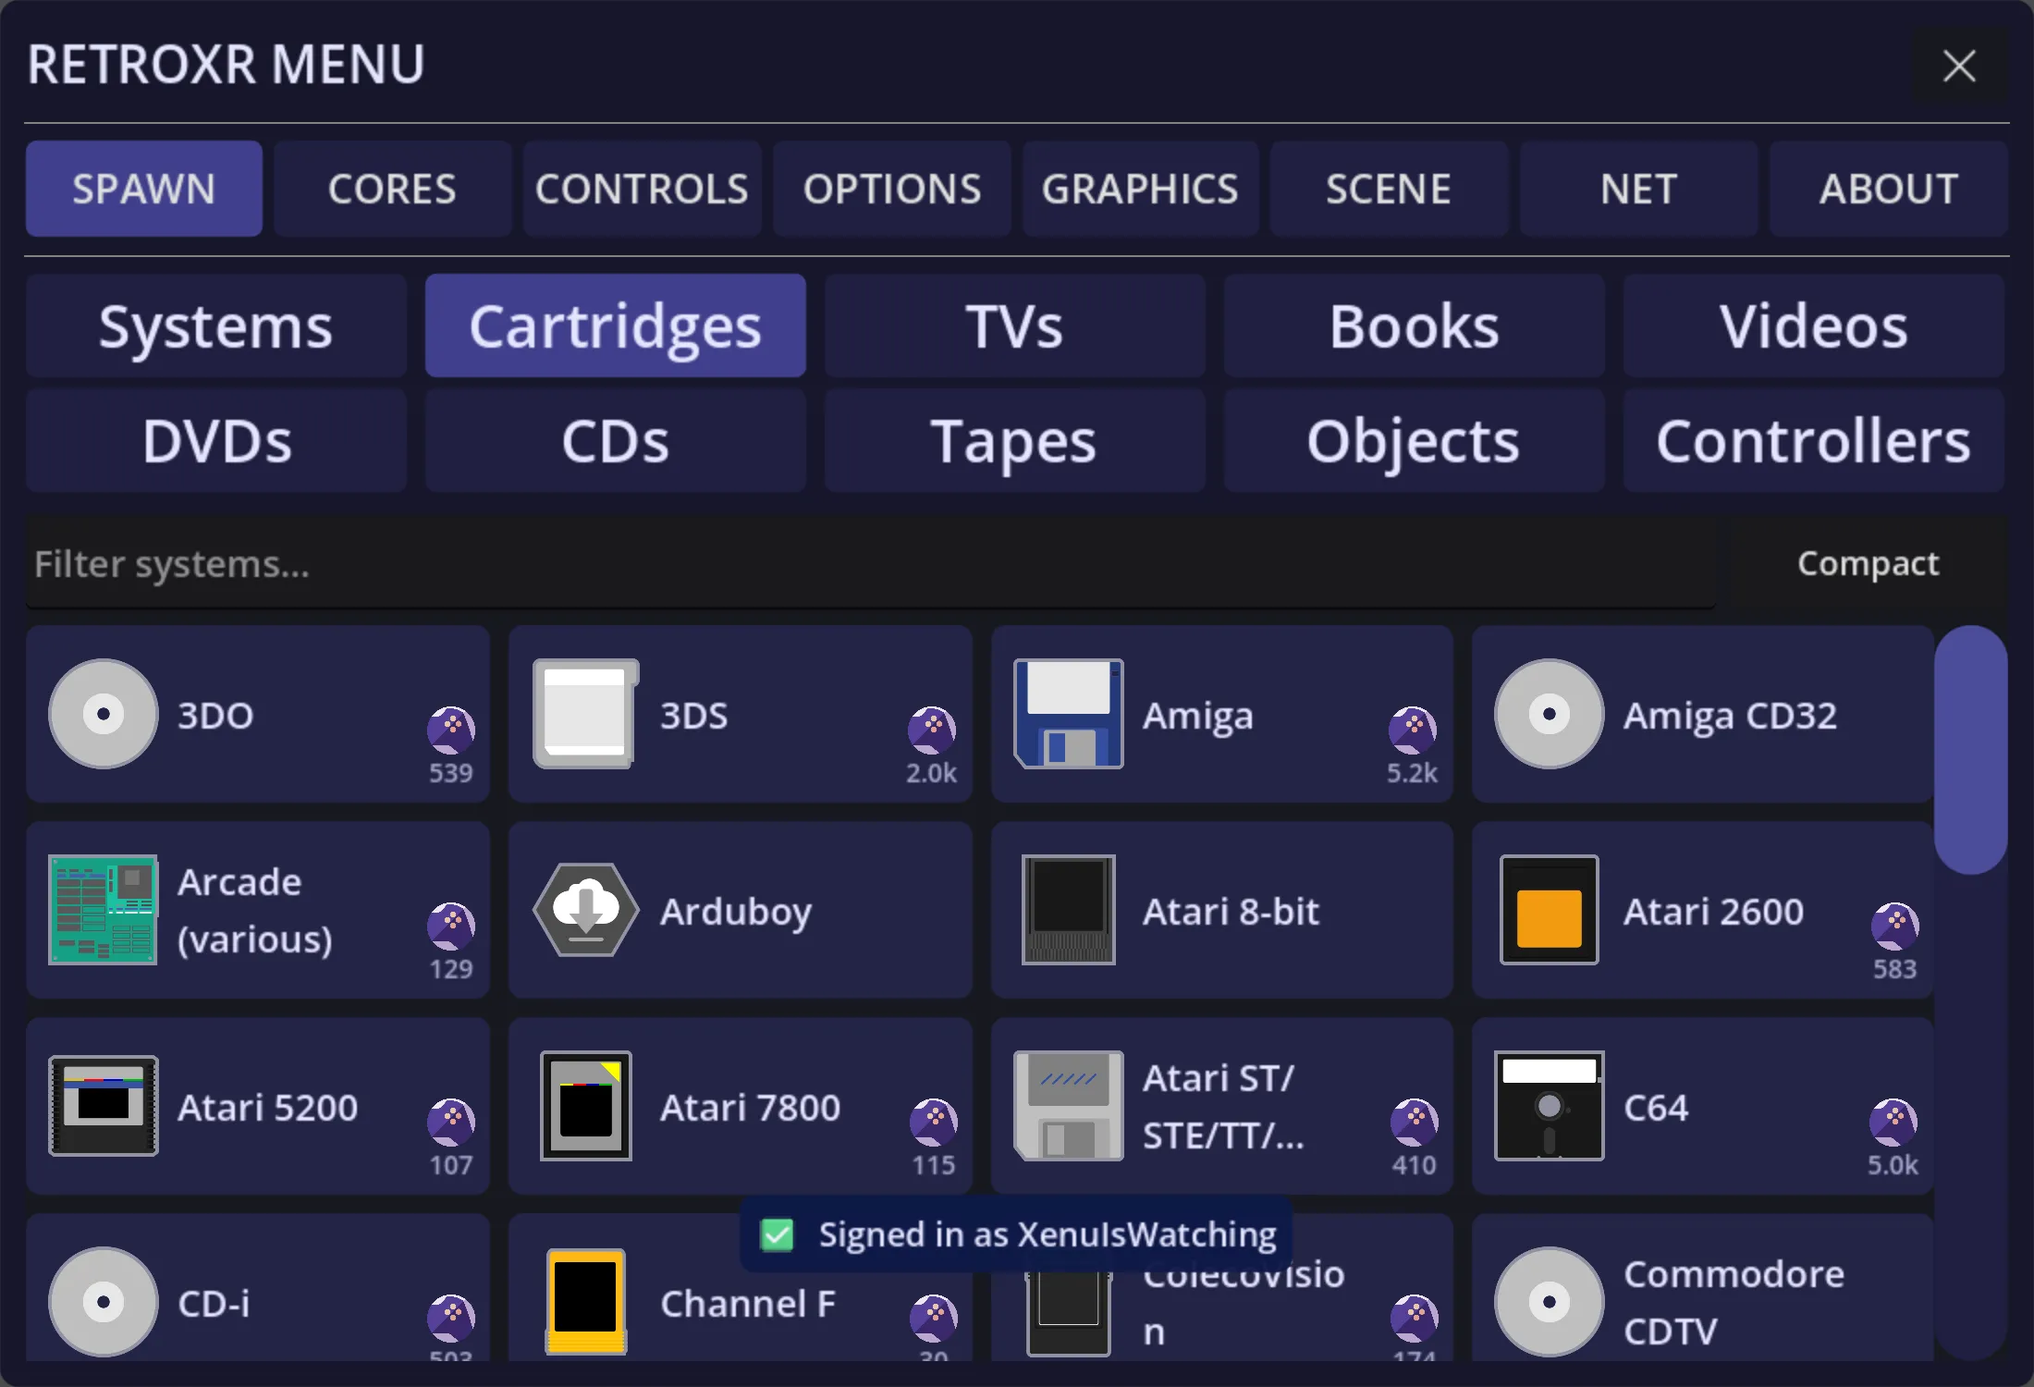
Task: Open the SCENE tab
Action: 1389,189
